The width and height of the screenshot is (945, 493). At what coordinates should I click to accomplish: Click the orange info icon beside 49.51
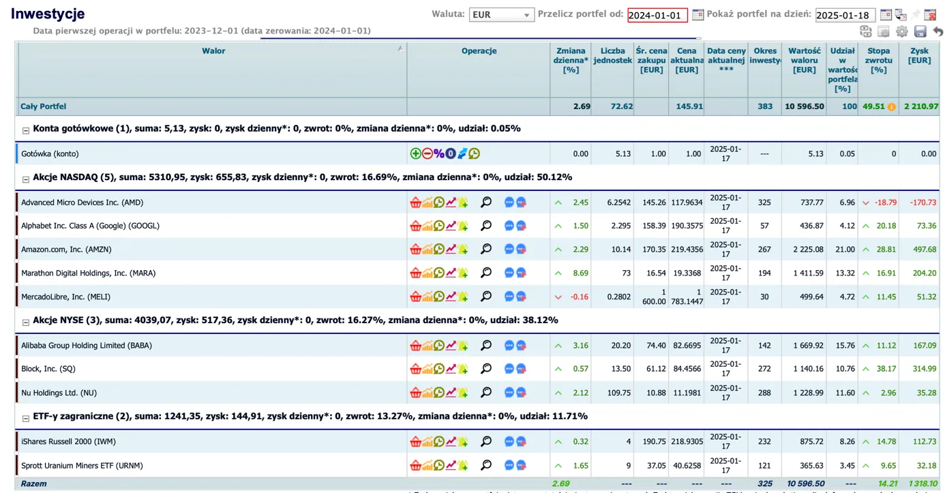tap(891, 107)
